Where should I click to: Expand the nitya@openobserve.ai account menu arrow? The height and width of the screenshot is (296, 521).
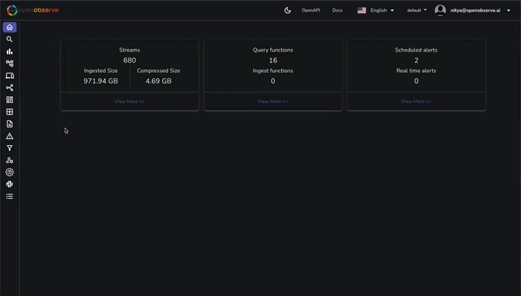point(509,10)
